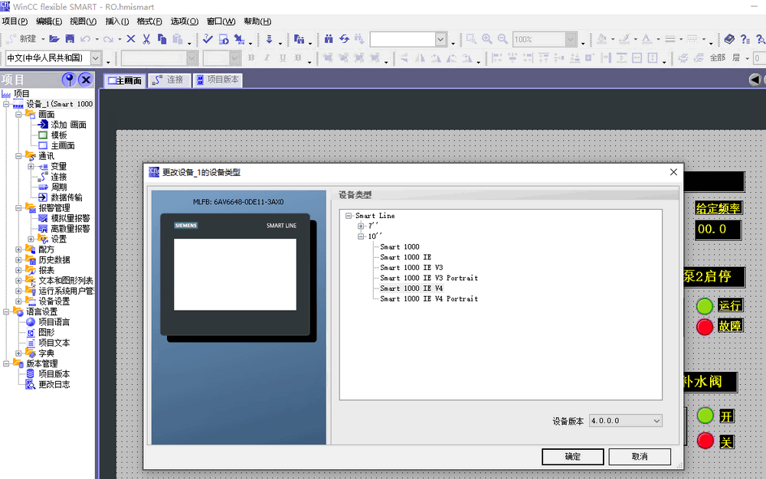The height and width of the screenshot is (479, 766).
Task: Select Smart 1000 IE V3 Portrait device
Action: point(429,278)
